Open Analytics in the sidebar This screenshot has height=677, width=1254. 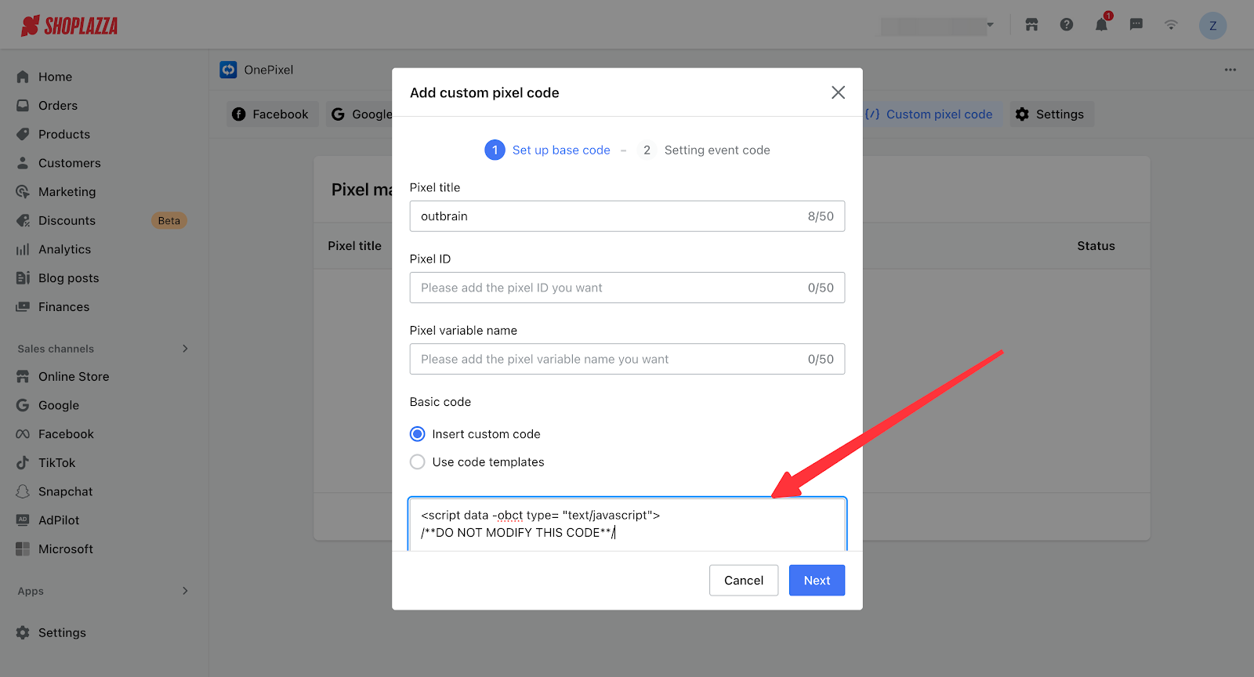pyautogui.click(x=64, y=249)
